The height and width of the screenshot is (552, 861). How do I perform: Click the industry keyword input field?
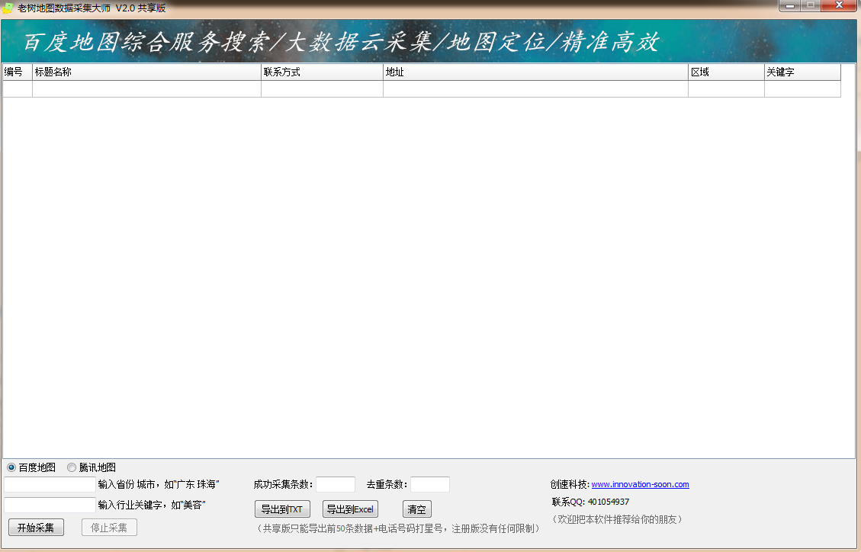(50, 505)
